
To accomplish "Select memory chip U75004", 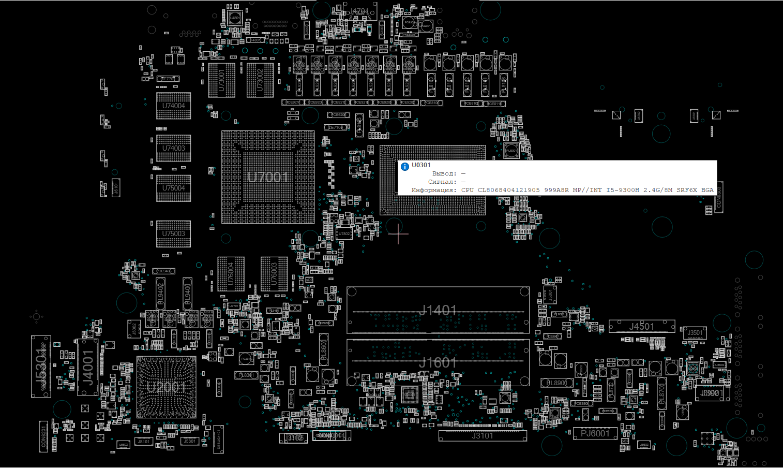I will click(173, 188).
